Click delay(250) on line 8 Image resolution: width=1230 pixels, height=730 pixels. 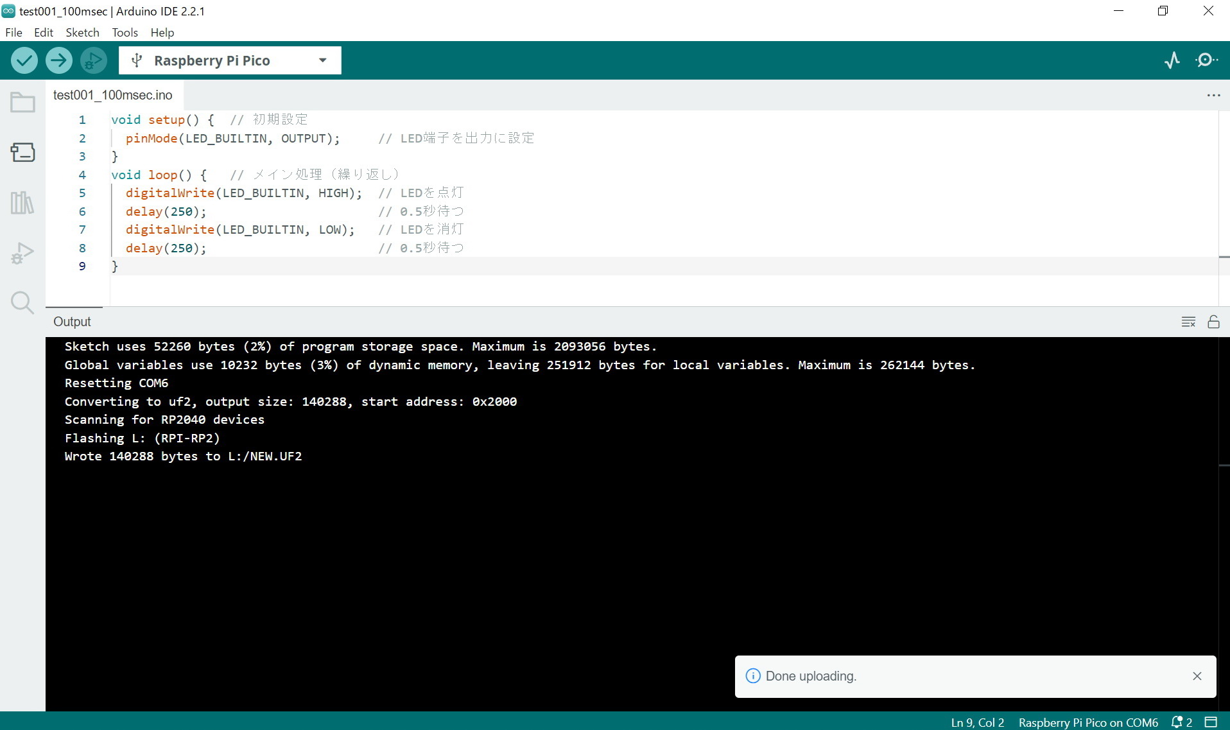point(166,248)
